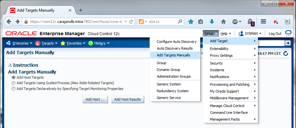
Task: Click the Ghostery ghost icon with 0 badge
Action: click(x=251, y=22)
